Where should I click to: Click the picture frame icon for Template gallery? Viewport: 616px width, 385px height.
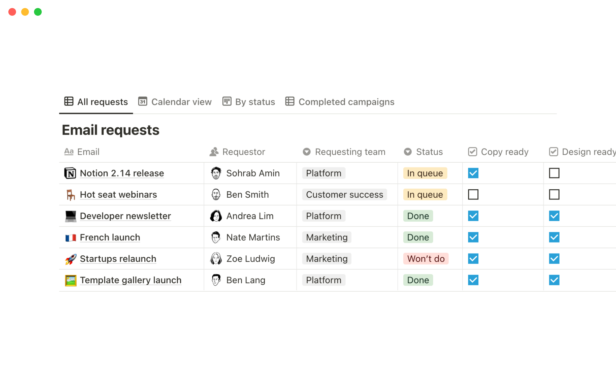point(70,280)
